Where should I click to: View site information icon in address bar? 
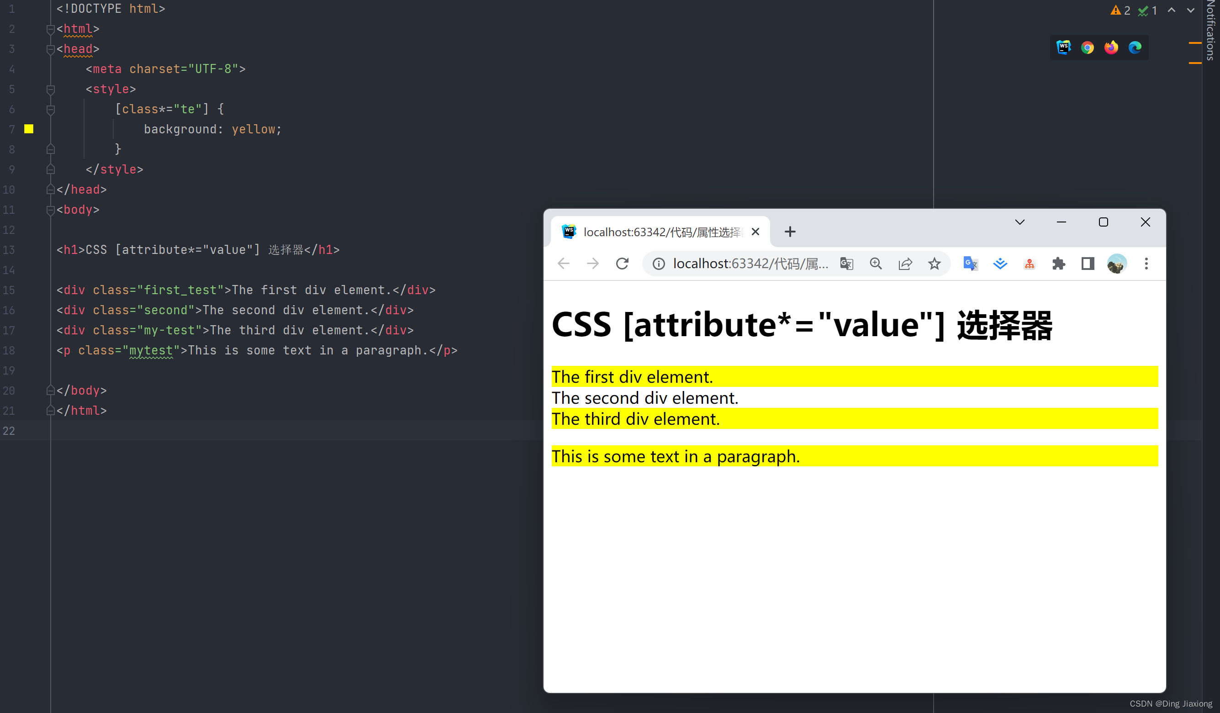(x=658, y=264)
